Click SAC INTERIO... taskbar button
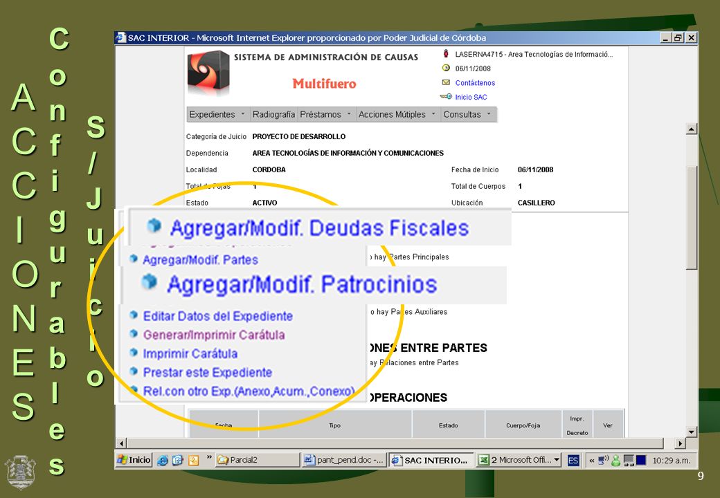 pos(431,460)
